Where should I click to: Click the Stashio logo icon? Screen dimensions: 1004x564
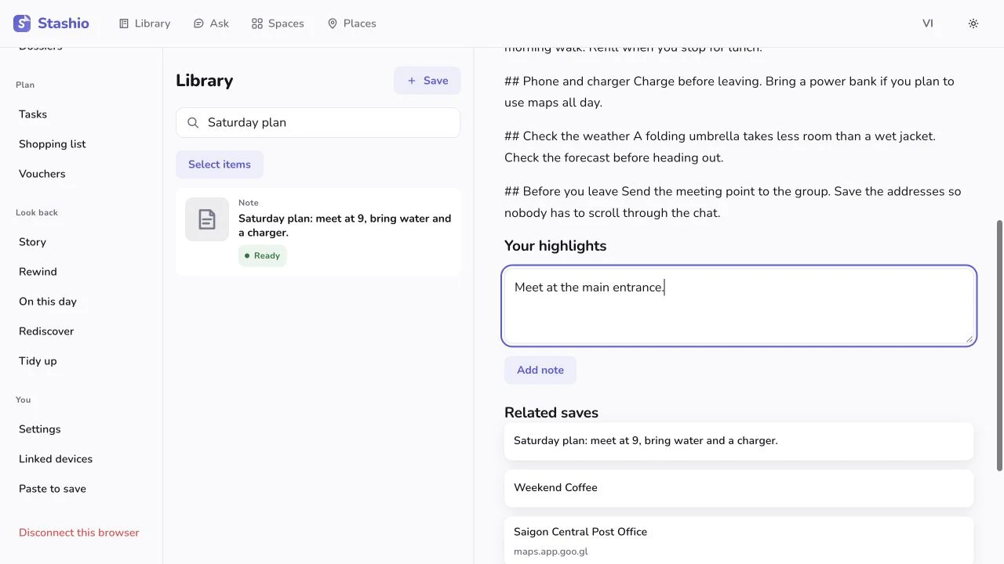[x=22, y=23]
